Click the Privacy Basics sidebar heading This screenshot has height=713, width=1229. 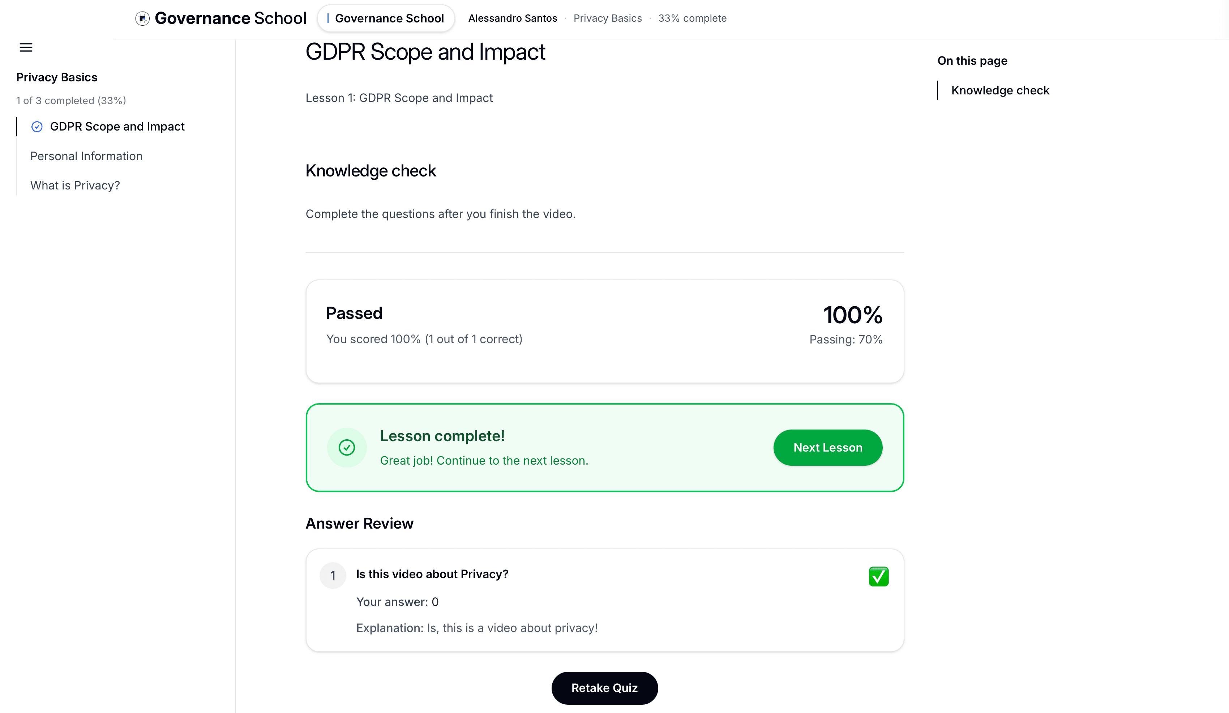point(57,77)
